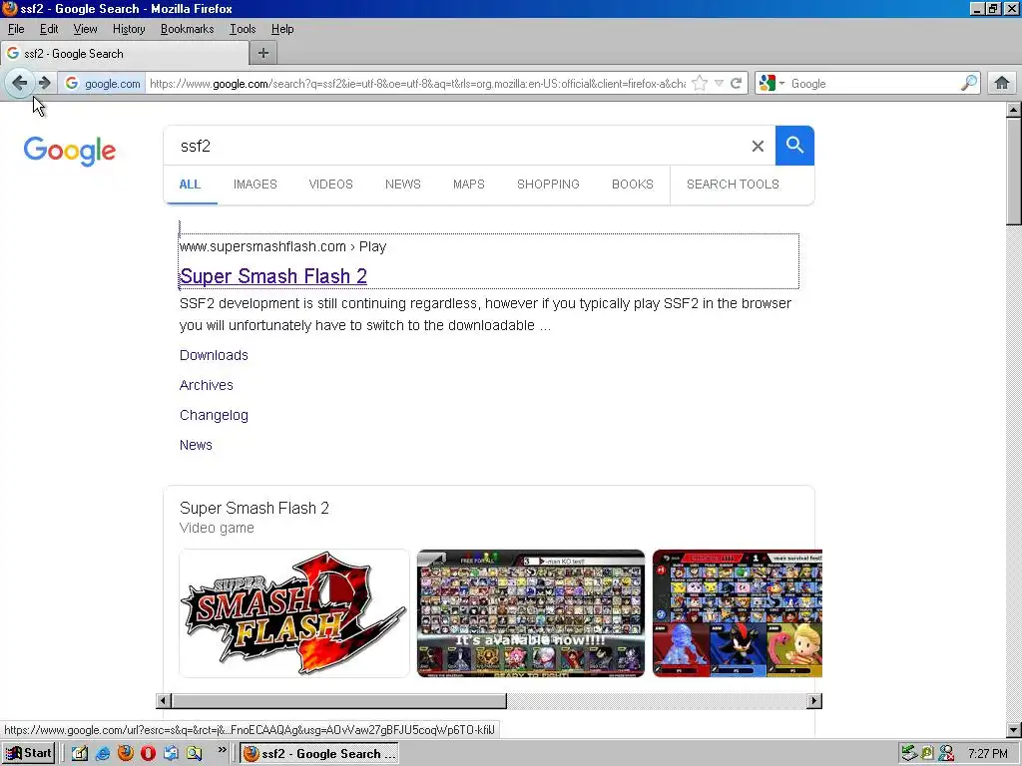Go forward with the forward arrow button
The height and width of the screenshot is (766, 1022).
[x=44, y=84]
